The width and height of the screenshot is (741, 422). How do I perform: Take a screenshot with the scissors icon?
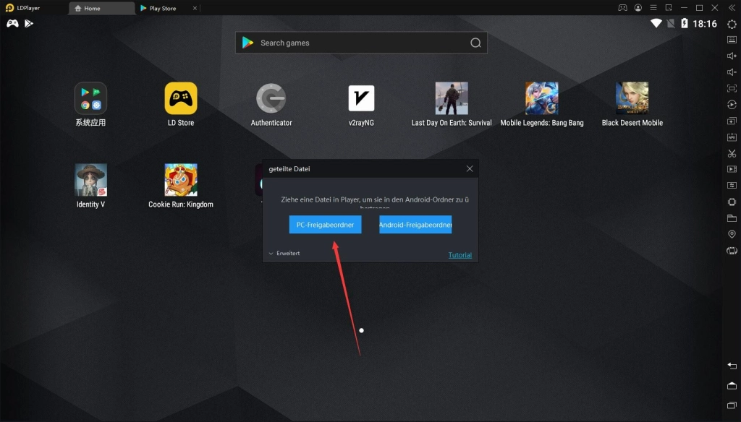coord(732,153)
